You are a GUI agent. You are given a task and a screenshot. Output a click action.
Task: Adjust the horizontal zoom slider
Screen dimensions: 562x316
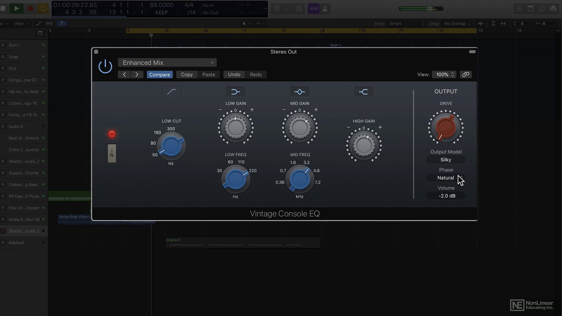(544, 23)
